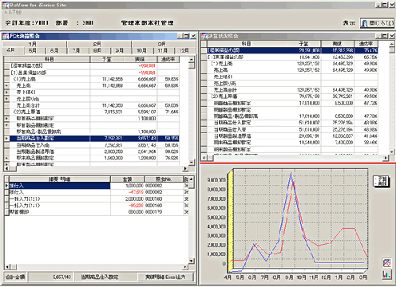The image size is (396, 287).
Task: Select the 1月 tab in upper tab row
Action: tap(33, 44)
